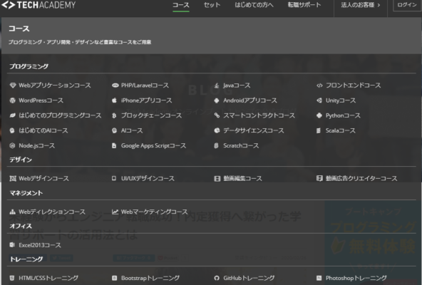Open the 転職サポート menu item

coord(304,5)
